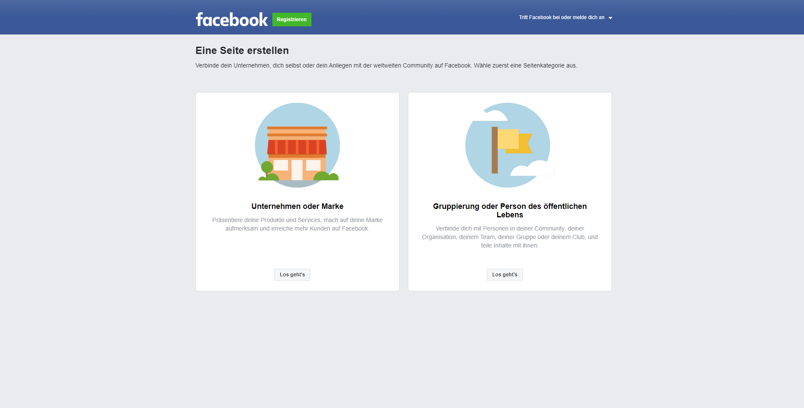Click the 'Gruppierung oder Person des öffentlichen Lebens' heading
The height and width of the screenshot is (408, 804).
pyautogui.click(x=510, y=211)
